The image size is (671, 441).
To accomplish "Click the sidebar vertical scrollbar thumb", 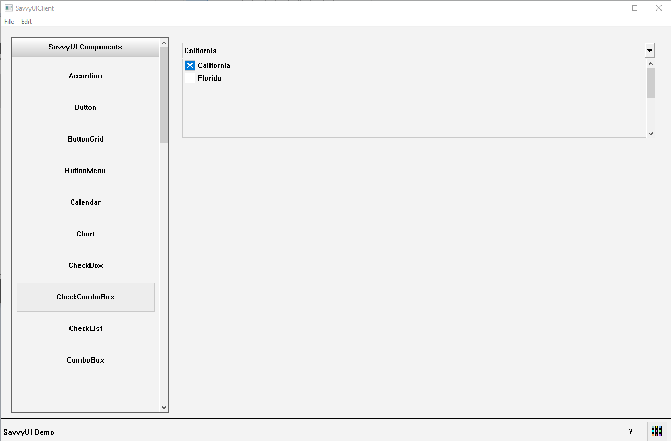I will pos(164,95).
